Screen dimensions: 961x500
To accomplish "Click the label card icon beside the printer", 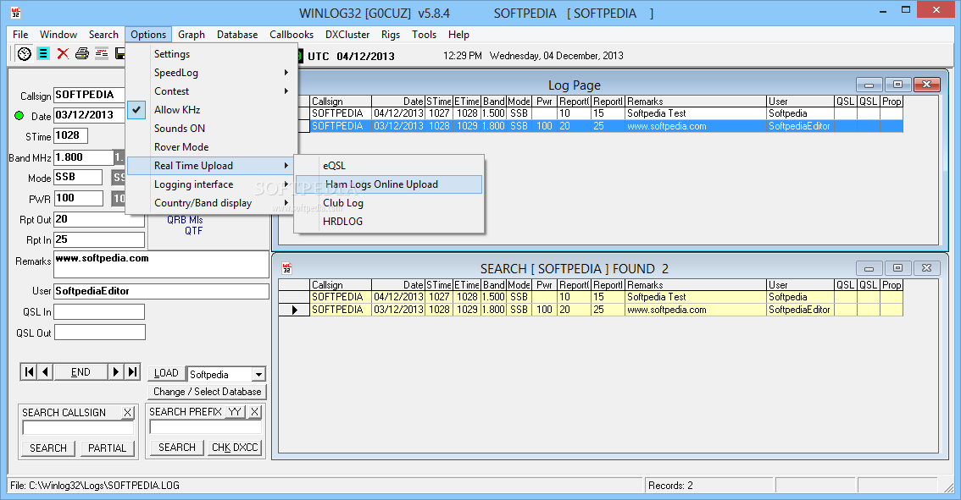I will click(x=102, y=54).
